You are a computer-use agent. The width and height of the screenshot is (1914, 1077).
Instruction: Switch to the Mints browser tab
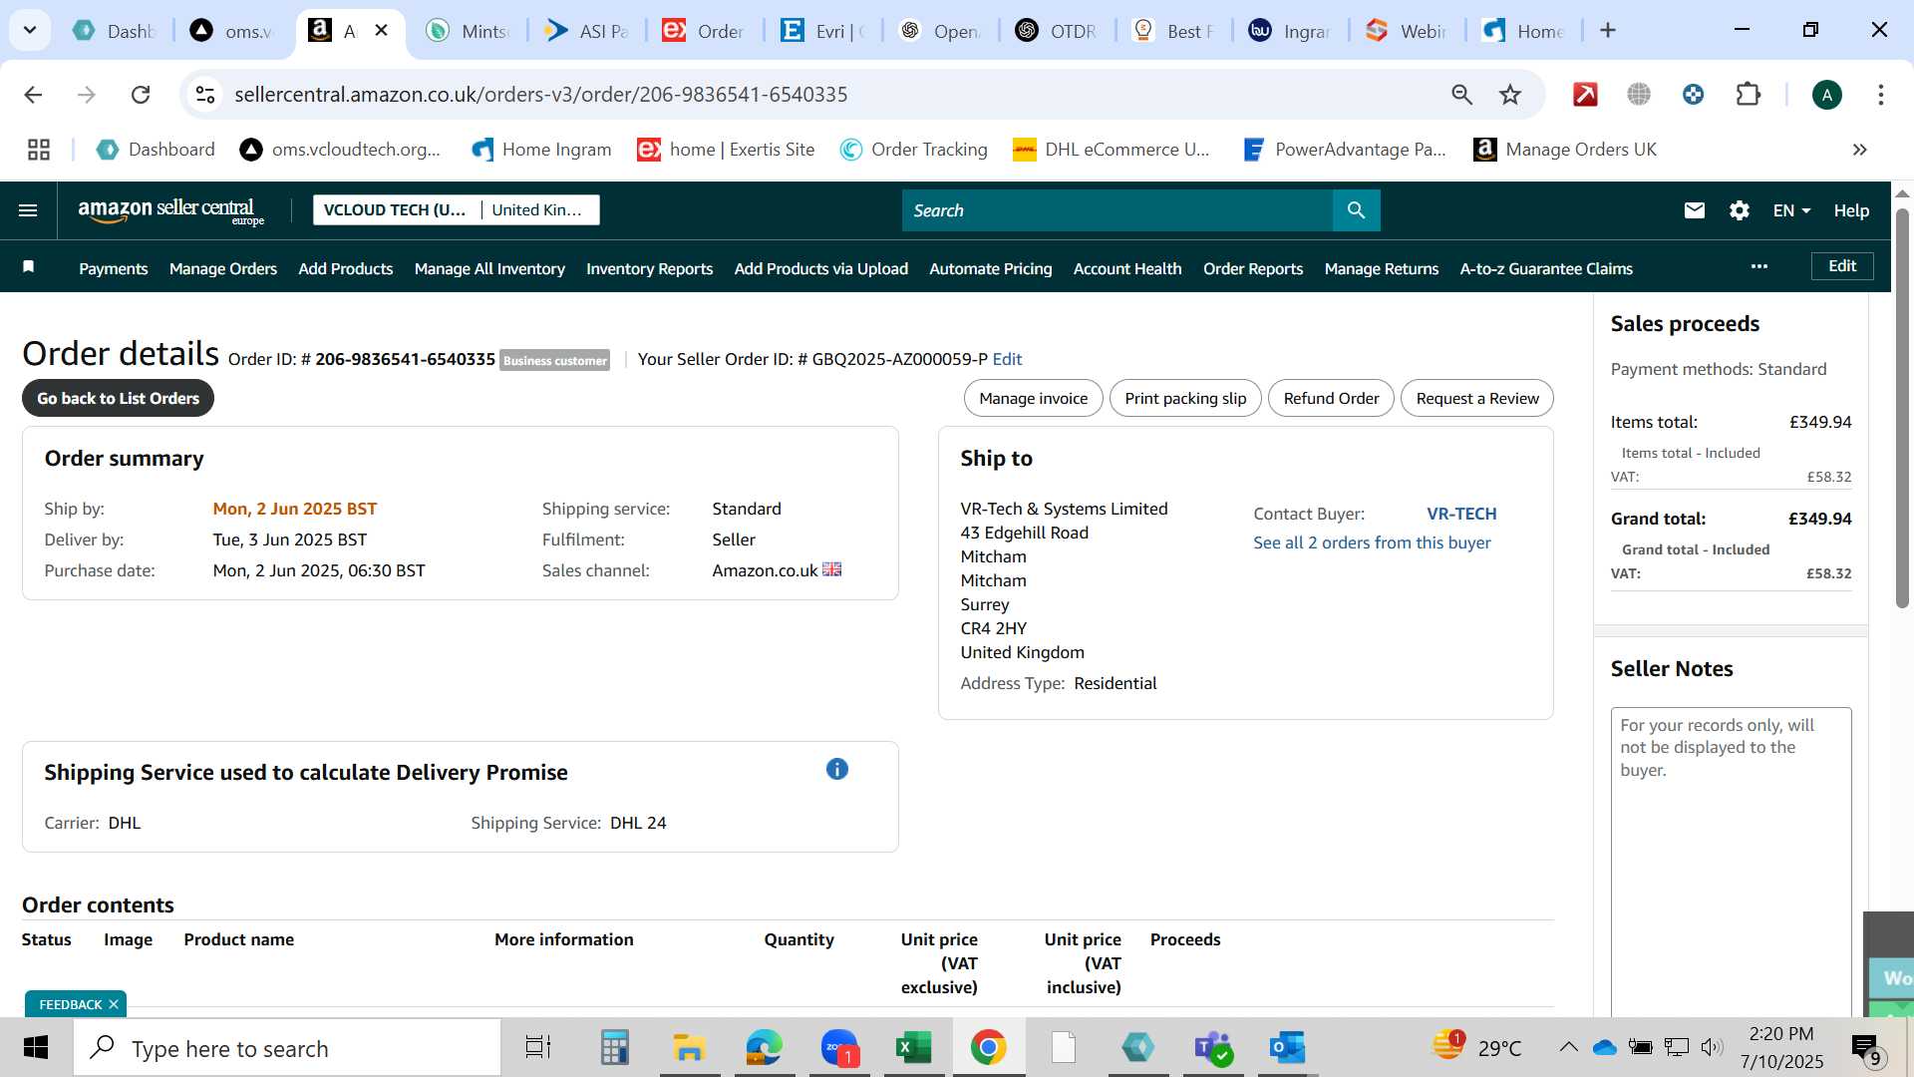tap(470, 31)
